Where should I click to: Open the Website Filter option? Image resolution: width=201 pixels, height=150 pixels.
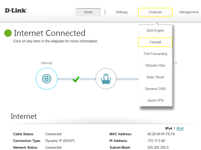[x=155, y=66]
